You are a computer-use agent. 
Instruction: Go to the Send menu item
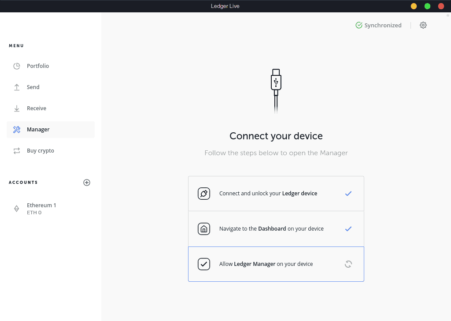(x=51, y=87)
